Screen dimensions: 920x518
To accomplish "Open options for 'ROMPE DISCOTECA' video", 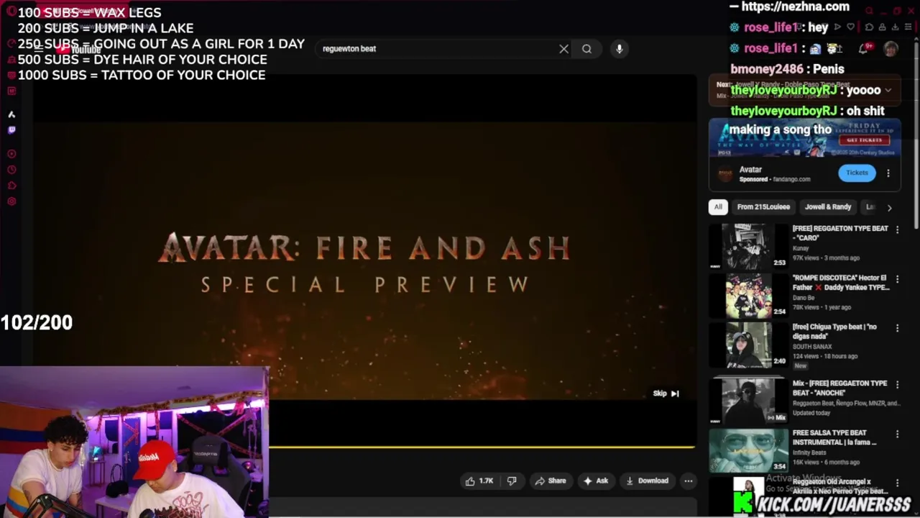I will (897, 279).
